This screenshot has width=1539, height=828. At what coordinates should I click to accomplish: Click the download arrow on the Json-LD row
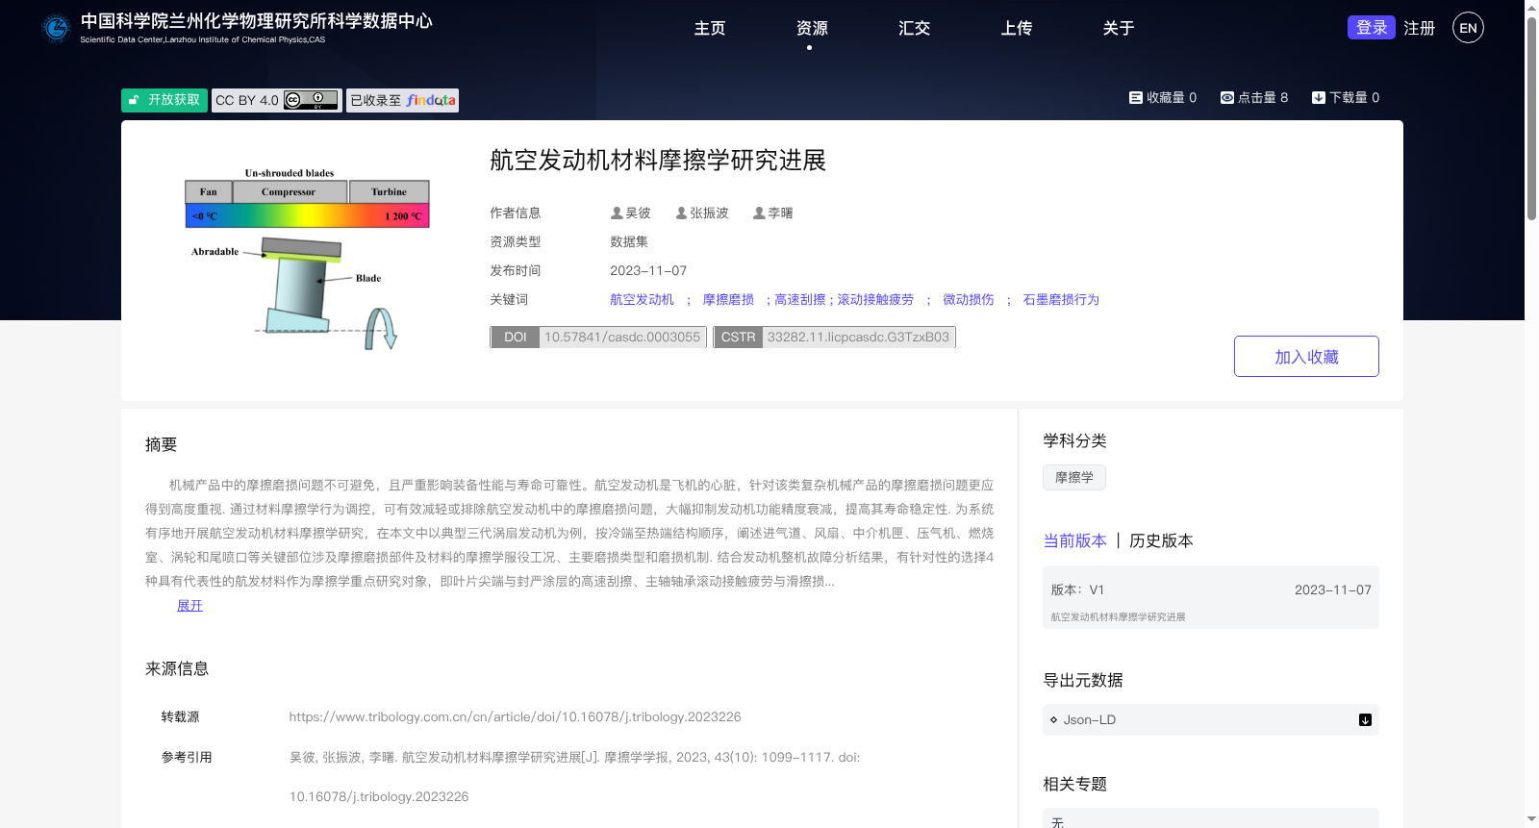[1364, 719]
